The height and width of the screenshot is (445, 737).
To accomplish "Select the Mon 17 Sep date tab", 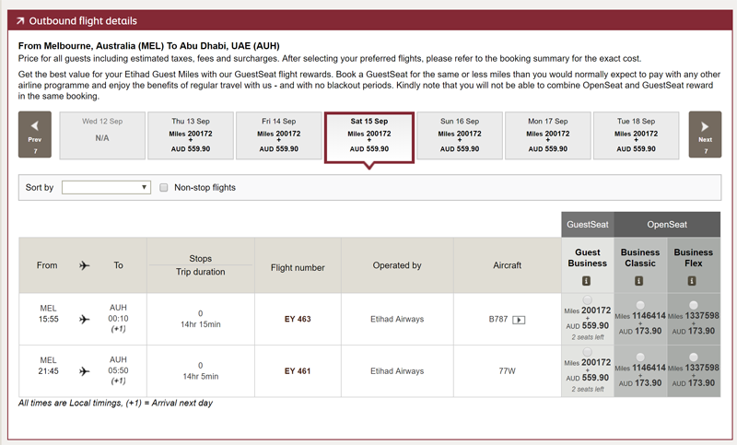I will point(547,135).
